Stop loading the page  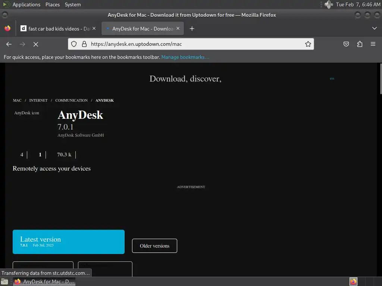tap(36, 44)
